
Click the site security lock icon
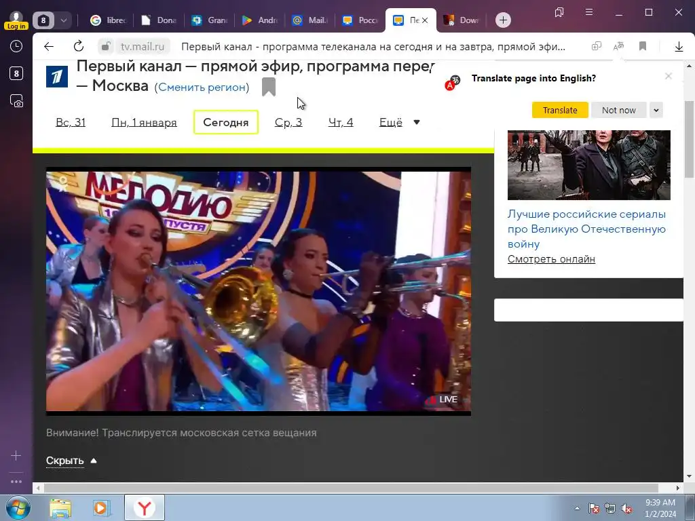(x=106, y=46)
